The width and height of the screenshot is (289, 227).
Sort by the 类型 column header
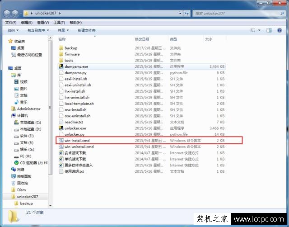pyautogui.click(x=173, y=39)
